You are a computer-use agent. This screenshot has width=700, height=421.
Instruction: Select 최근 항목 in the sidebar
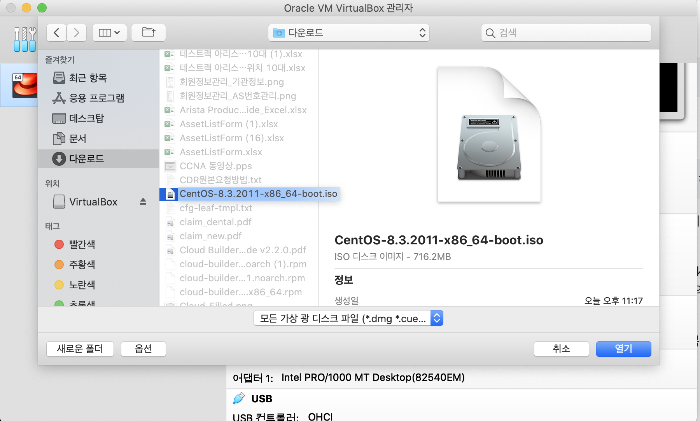click(99, 78)
